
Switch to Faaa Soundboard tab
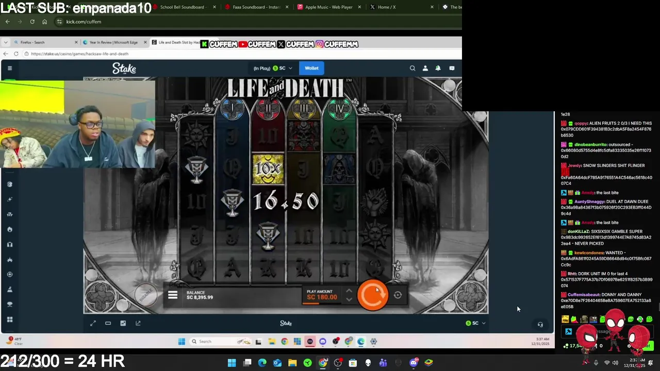coord(256,7)
